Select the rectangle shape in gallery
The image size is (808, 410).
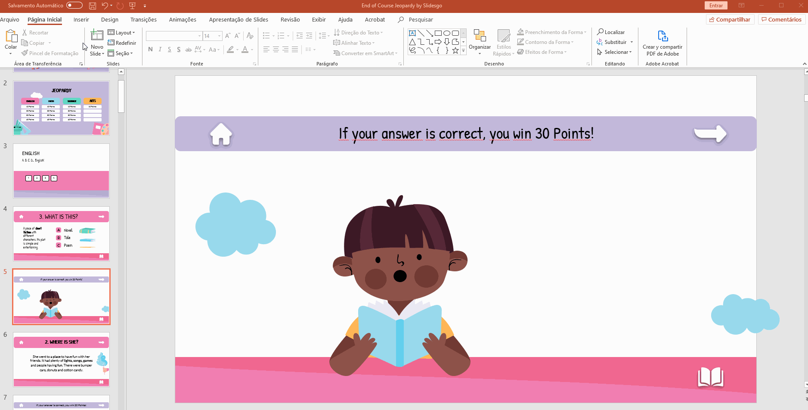[438, 33]
